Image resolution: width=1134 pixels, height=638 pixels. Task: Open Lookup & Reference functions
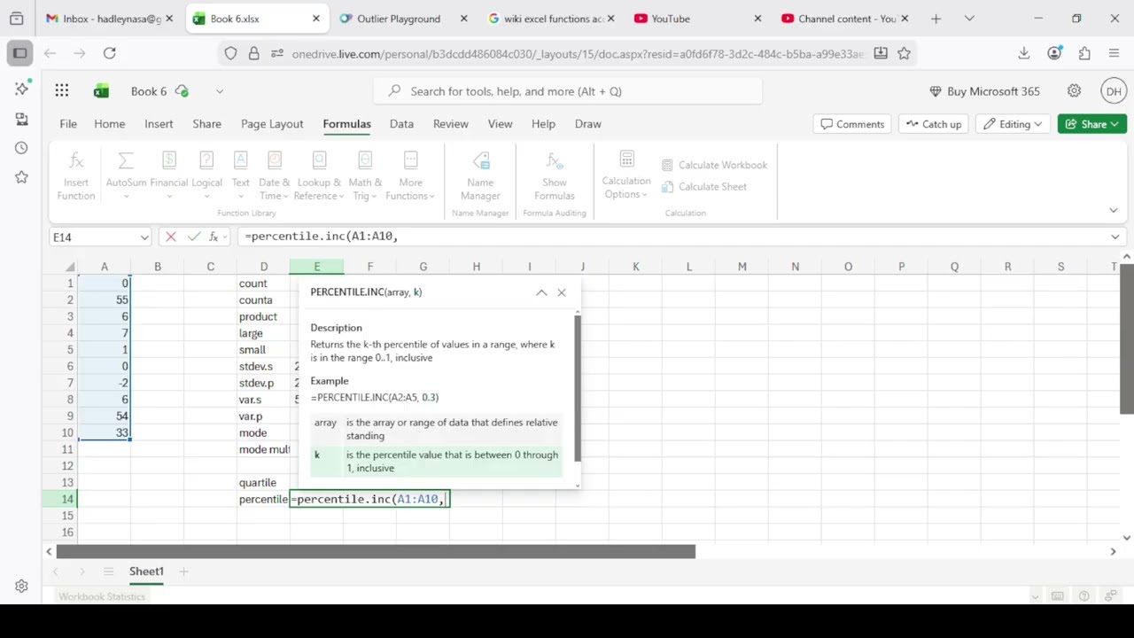[x=319, y=175]
